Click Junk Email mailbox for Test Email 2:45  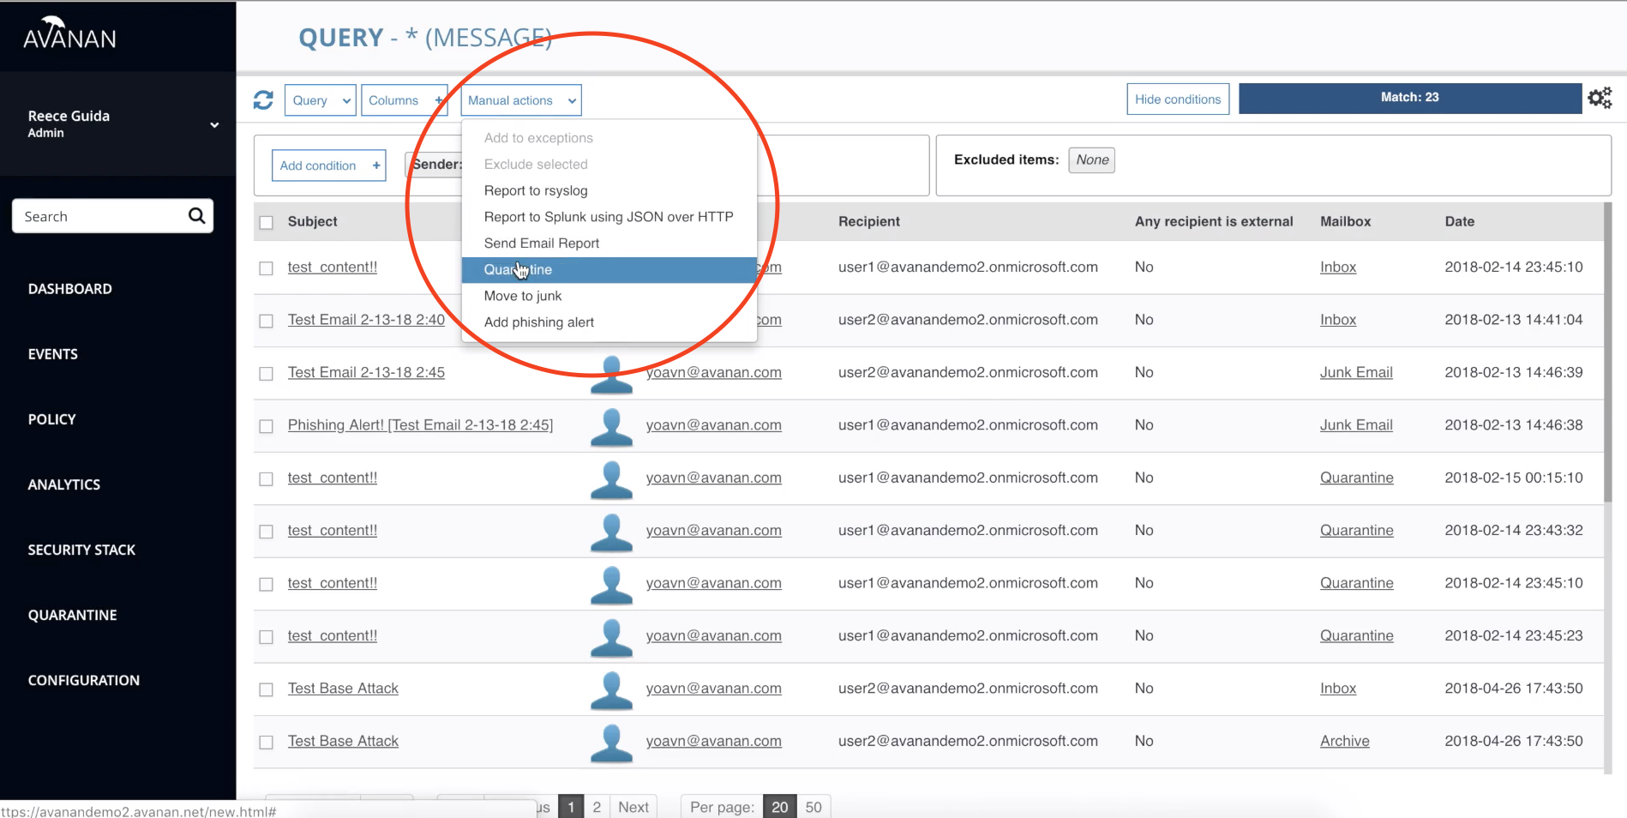[x=1356, y=373]
